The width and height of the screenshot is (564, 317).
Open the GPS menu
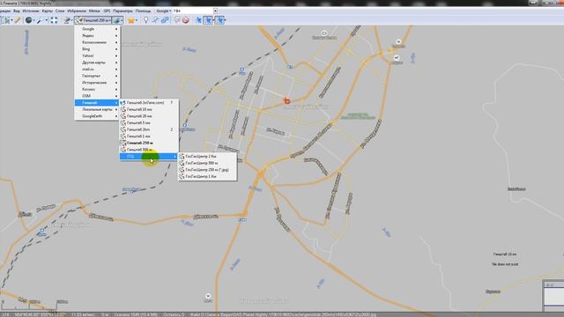coord(107,11)
